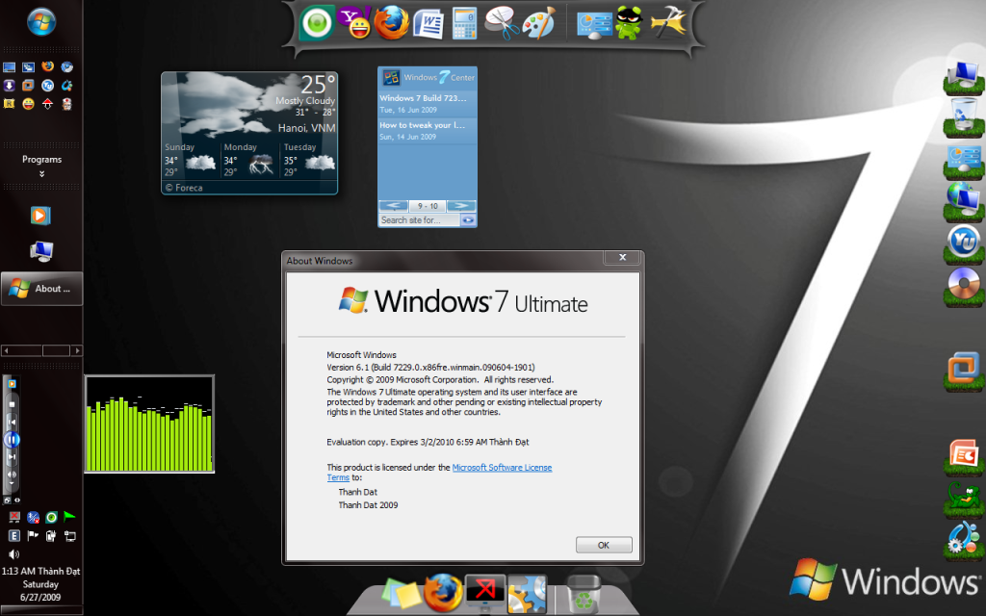Viewport: 986px width, 616px height.
Task: Open sticky notes icon in bottom dock
Action: pyautogui.click(x=400, y=594)
